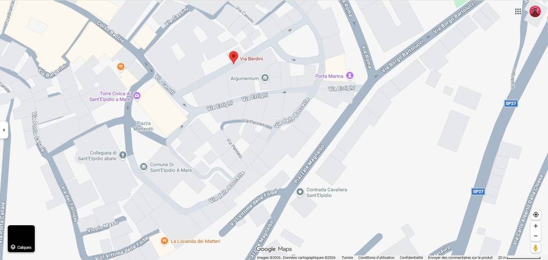Open the Google account profile avatar
This screenshot has width=548, height=260.
535,11
